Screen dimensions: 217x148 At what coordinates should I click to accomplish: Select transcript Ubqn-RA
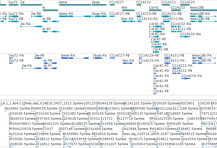99,16
